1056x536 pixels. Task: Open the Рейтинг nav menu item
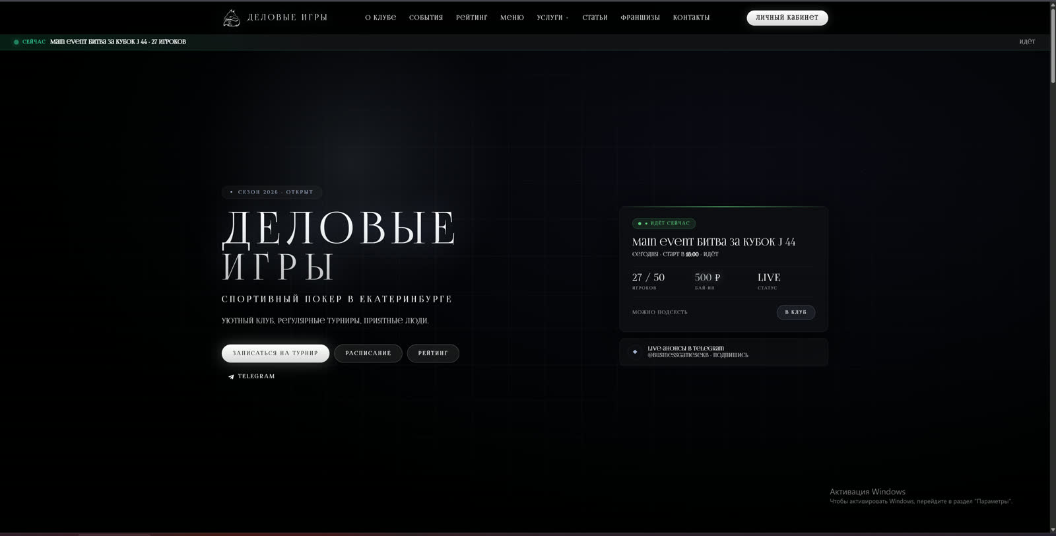(471, 18)
